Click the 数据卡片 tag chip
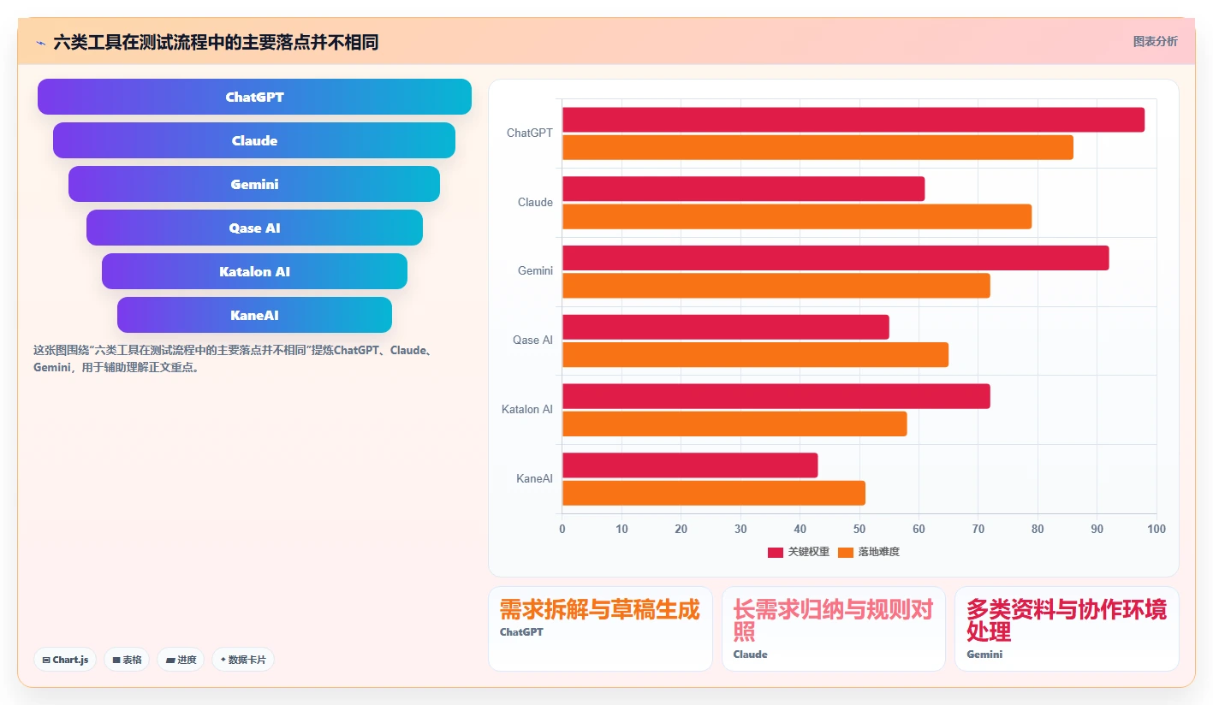The image size is (1213, 705). (243, 660)
